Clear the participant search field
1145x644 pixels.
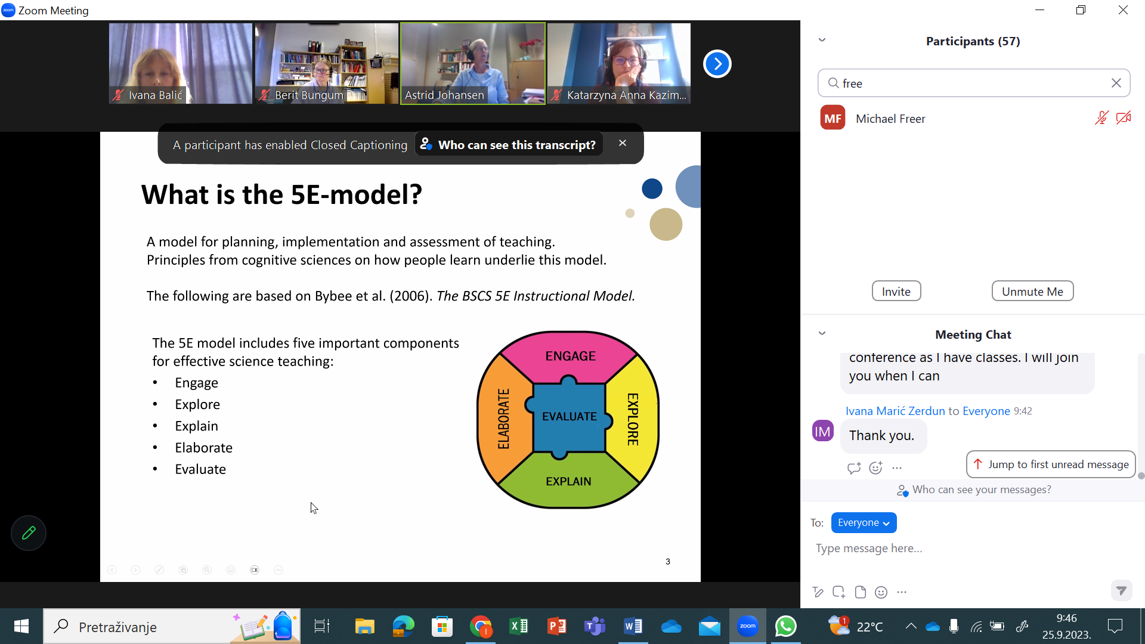click(1116, 83)
